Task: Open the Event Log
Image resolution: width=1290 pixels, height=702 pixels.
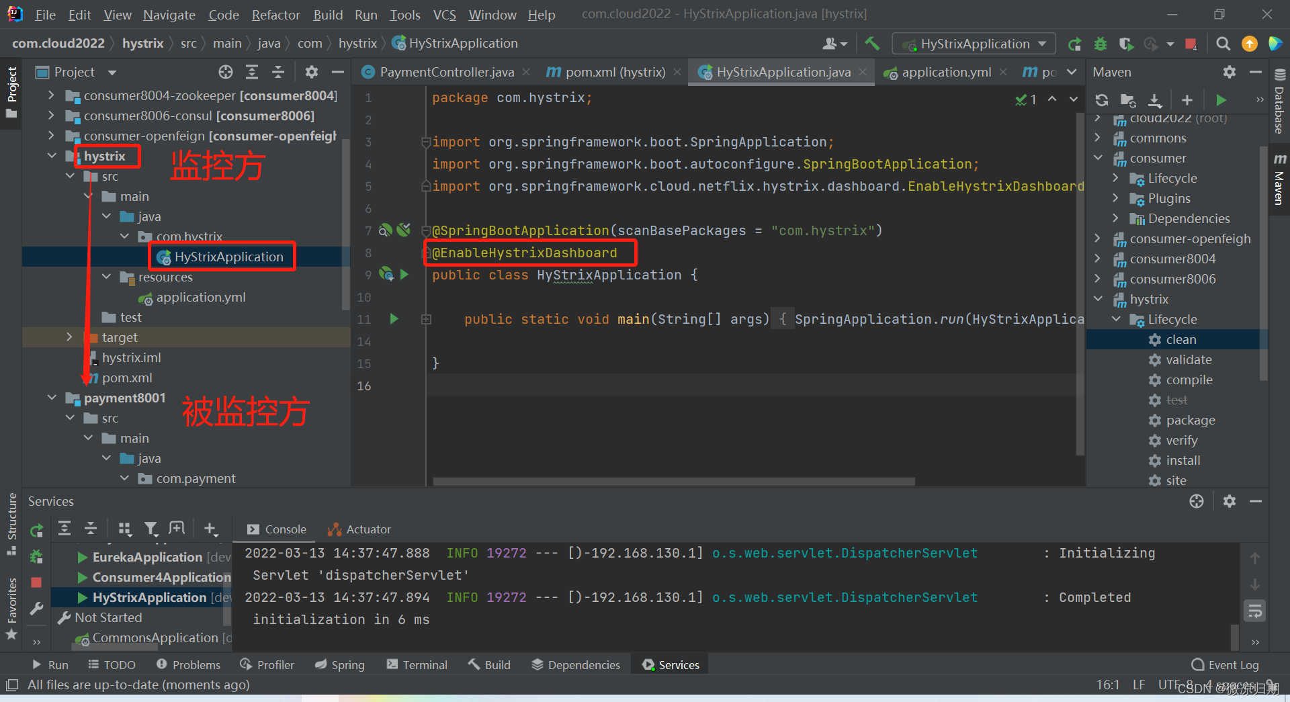Action: [x=1225, y=664]
